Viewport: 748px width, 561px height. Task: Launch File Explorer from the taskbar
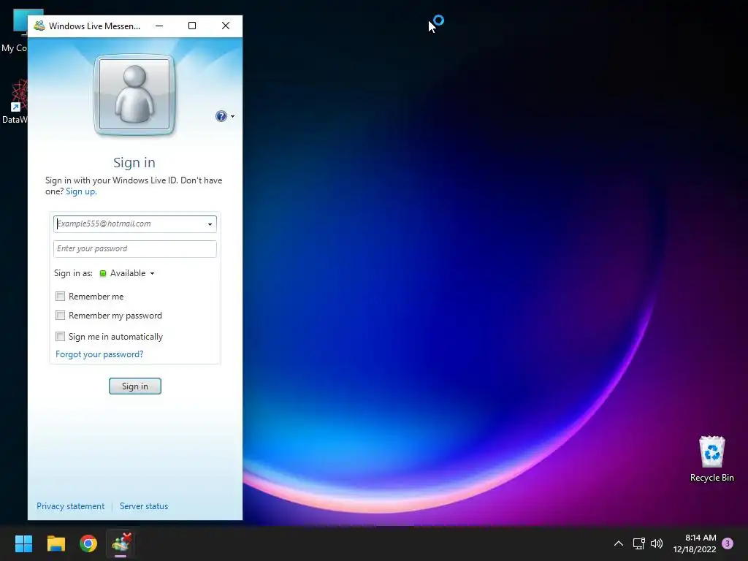[x=56, y=543]
